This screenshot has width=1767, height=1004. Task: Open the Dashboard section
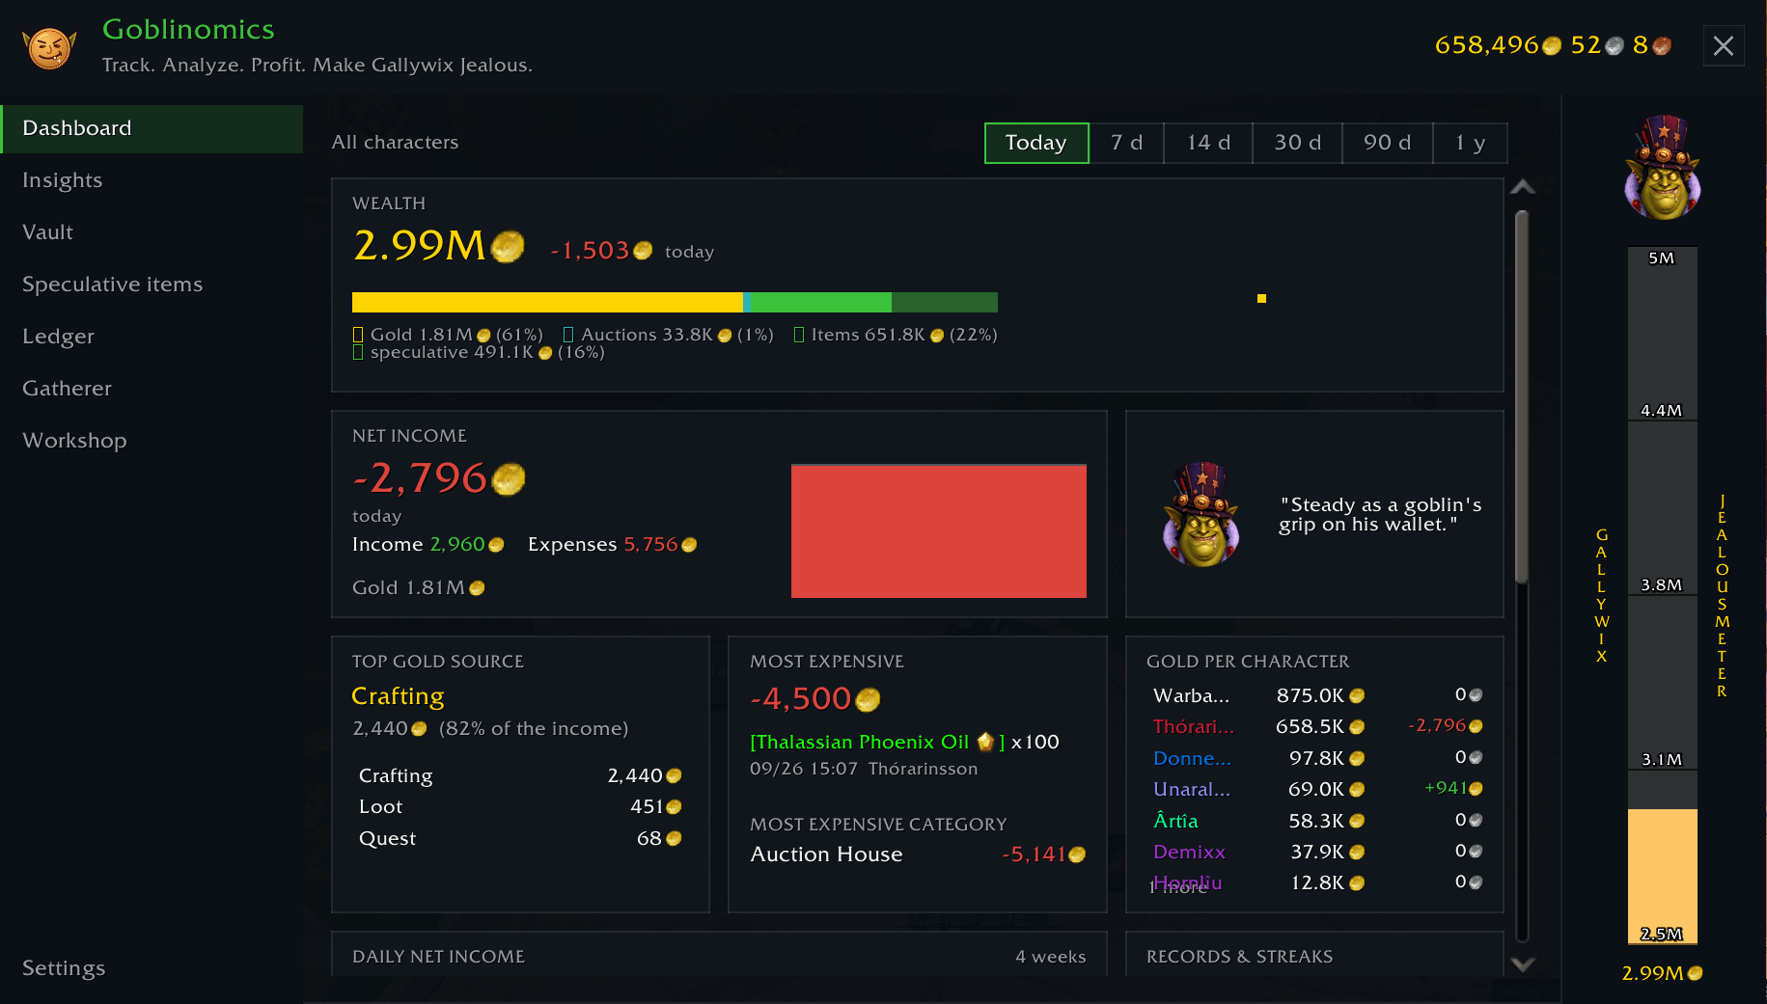(x=152, y=128)
